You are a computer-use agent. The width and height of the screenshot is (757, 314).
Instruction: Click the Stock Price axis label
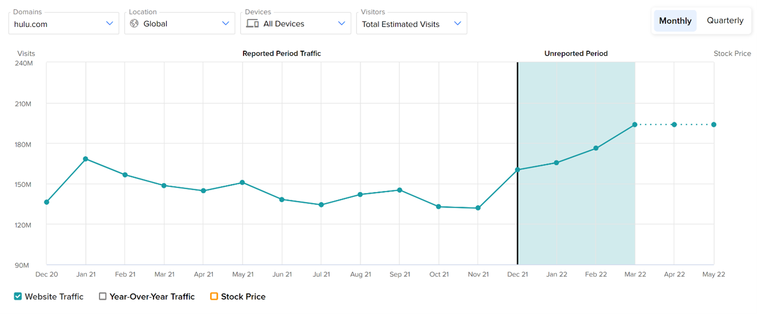pyautogui.click(x=732, y=53)
